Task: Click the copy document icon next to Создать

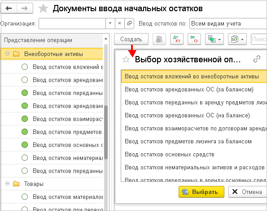Action: click(x=159, y=39)
